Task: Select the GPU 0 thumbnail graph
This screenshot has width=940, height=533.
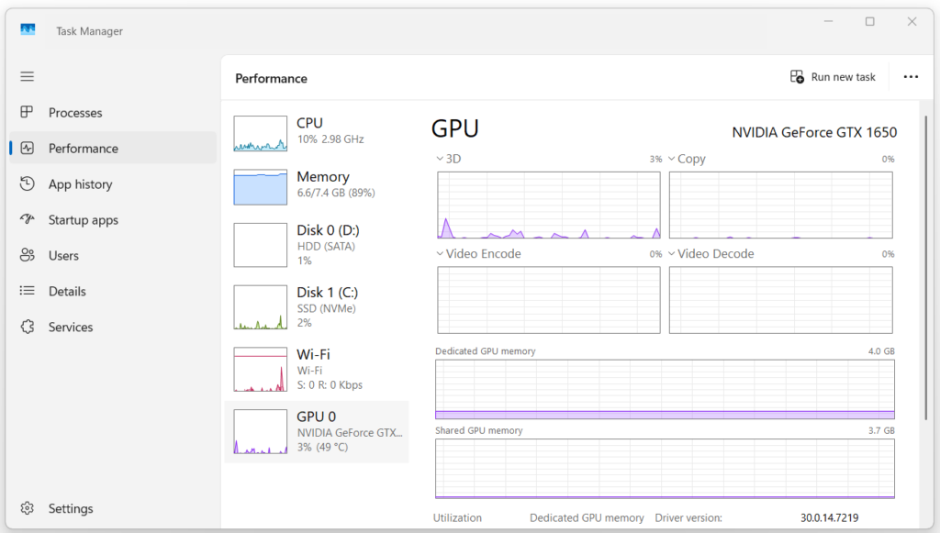Action: [260, 432]
